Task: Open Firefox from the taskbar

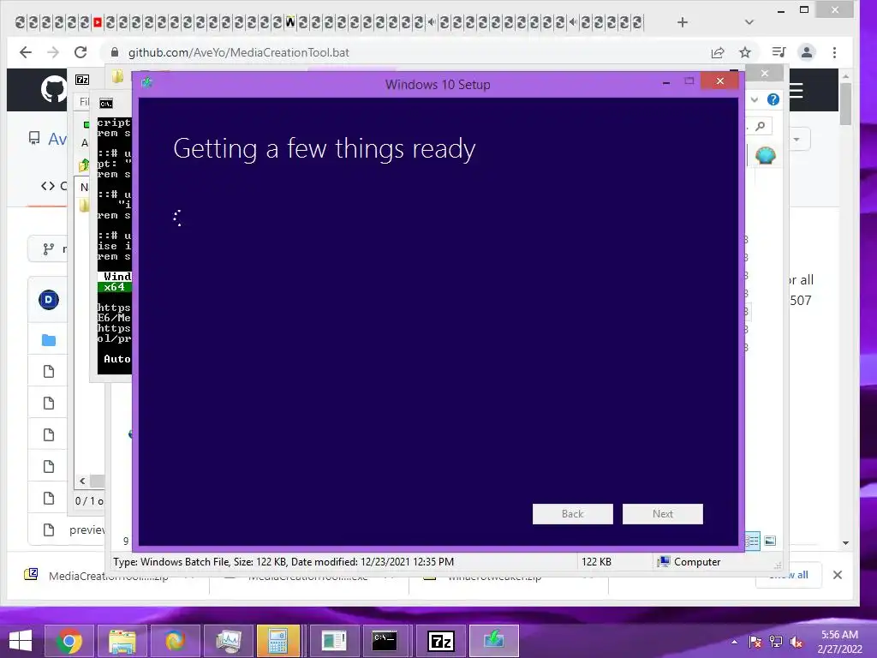Action: [175, 641]
